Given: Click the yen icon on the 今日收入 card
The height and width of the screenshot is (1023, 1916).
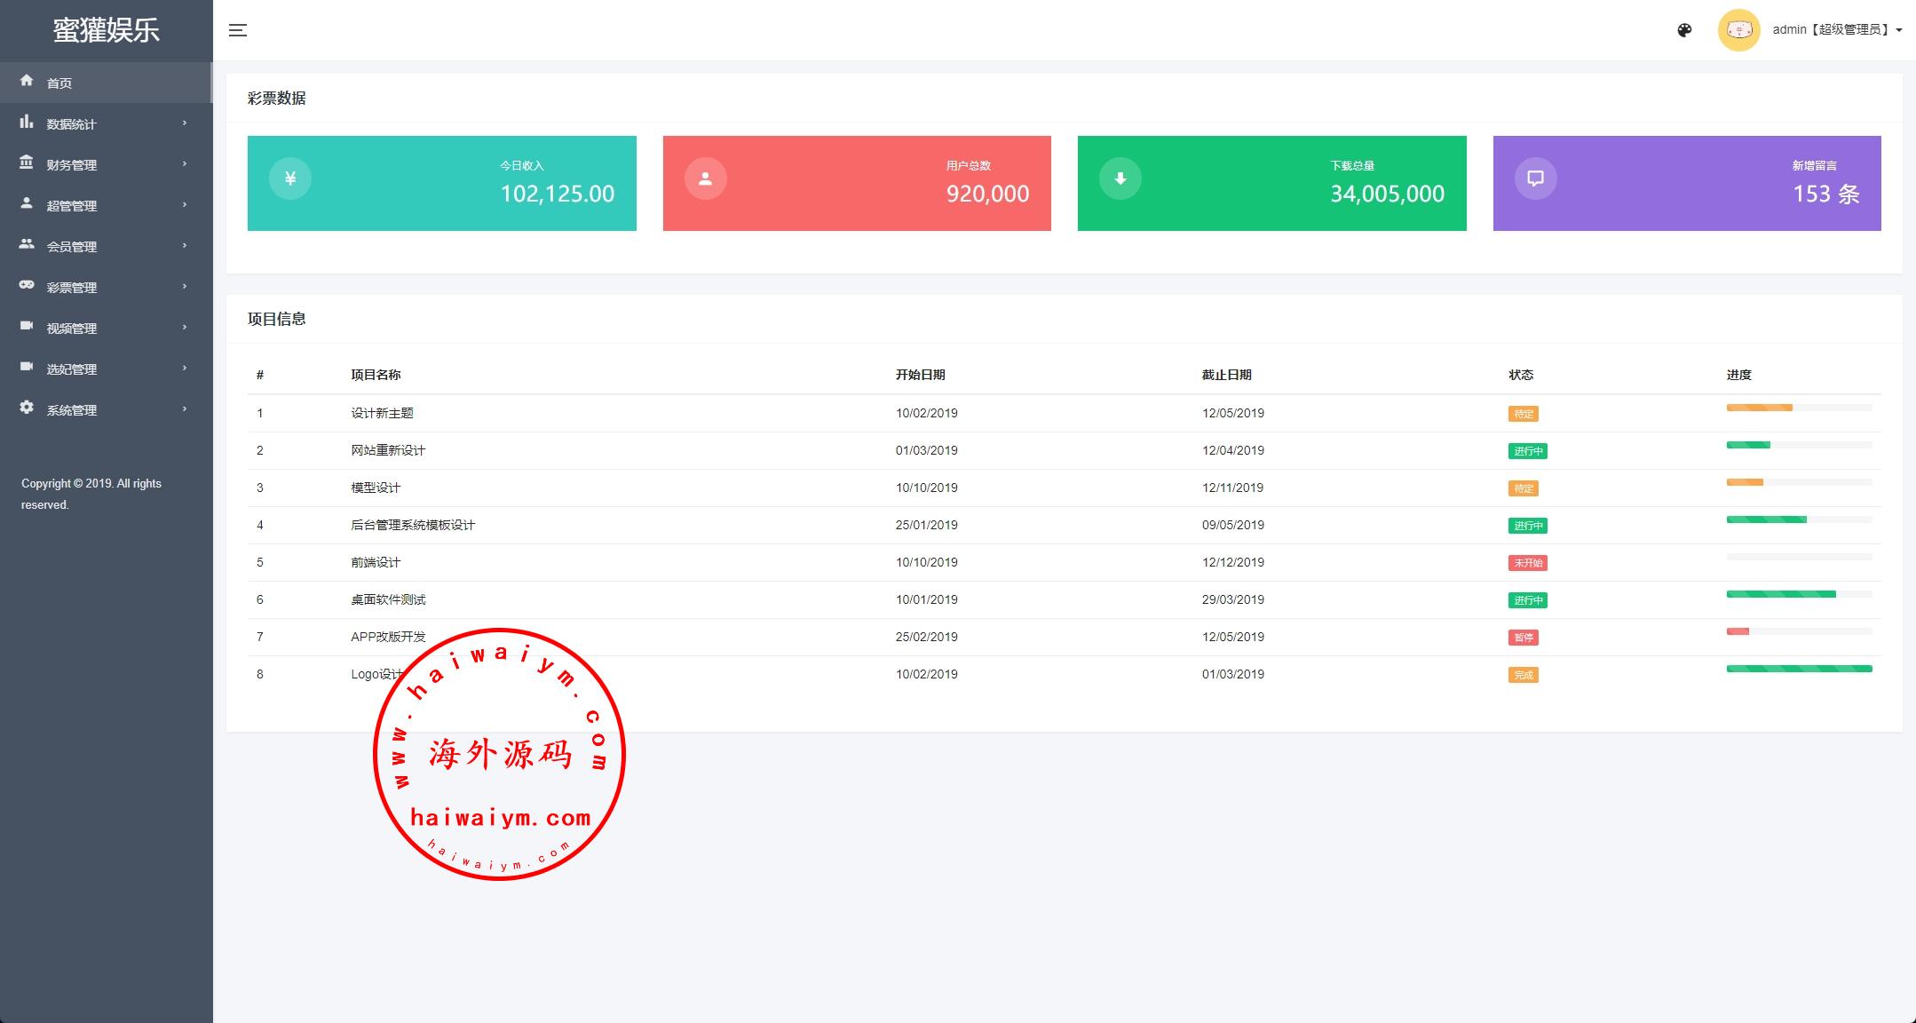Looking at the screenshot, I should pos(290,178).
